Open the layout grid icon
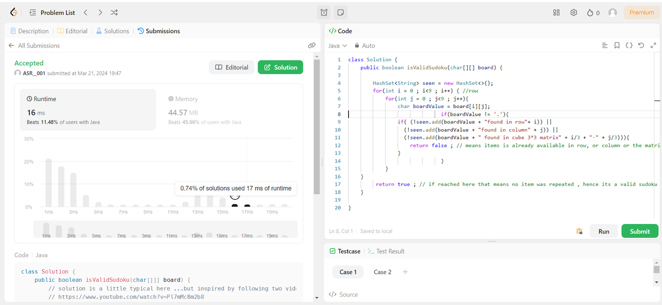662x305 pixels. 557,12
